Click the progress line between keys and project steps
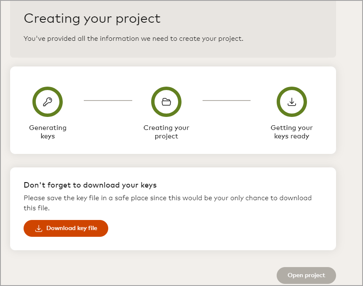This screenshot has width=363, height=286. click(108, 101)
